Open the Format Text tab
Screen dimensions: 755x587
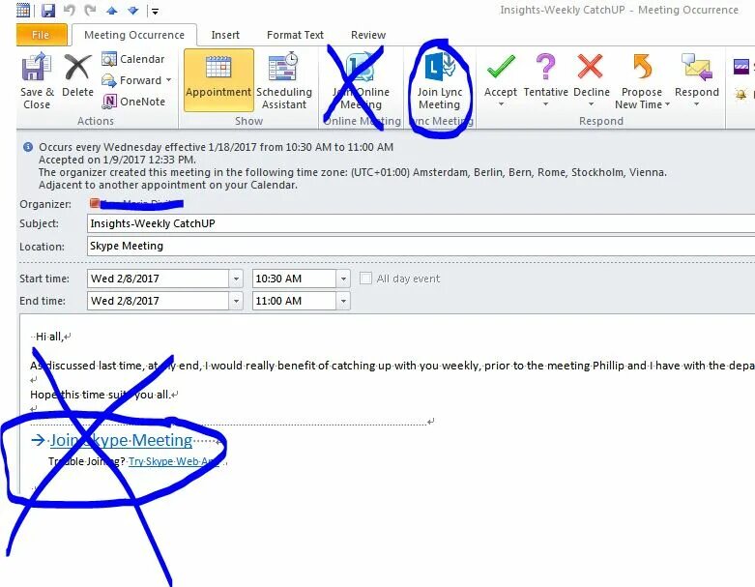(295, 35)
